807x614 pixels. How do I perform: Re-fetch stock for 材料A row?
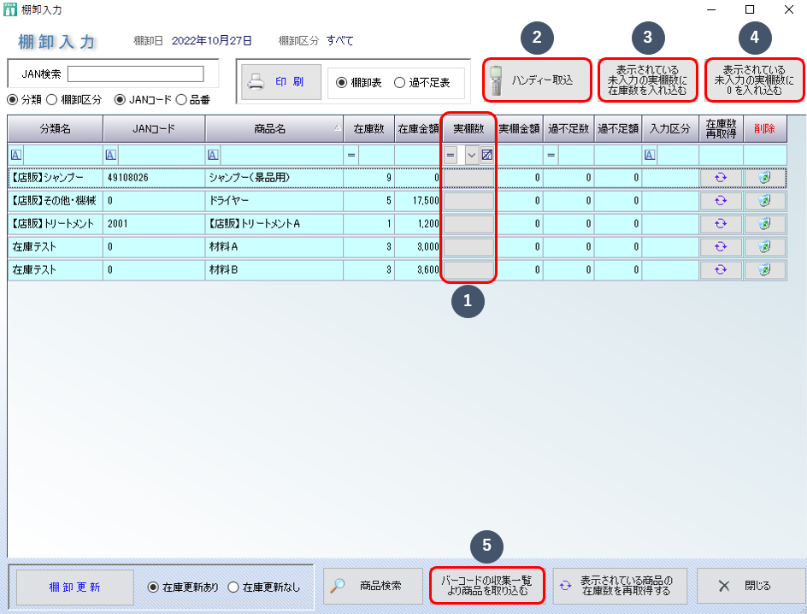[721, 247]
